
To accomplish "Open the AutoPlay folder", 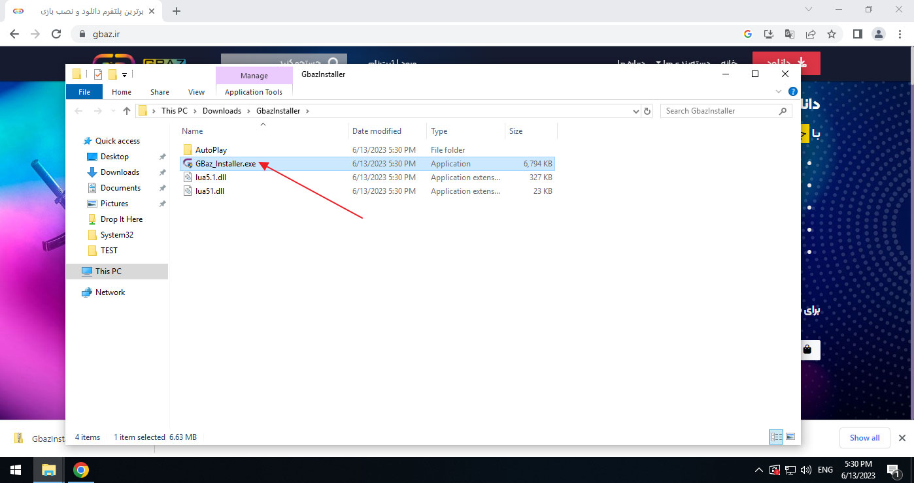I will click(x=211, y=150).
